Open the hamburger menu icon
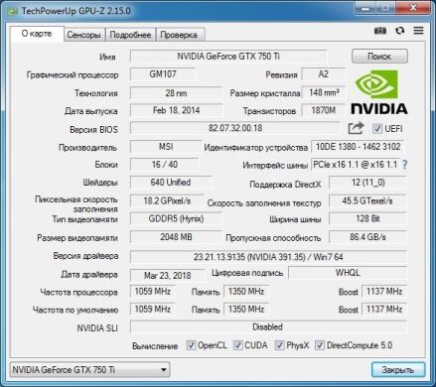Screen dimensions: 436x387 418,31
